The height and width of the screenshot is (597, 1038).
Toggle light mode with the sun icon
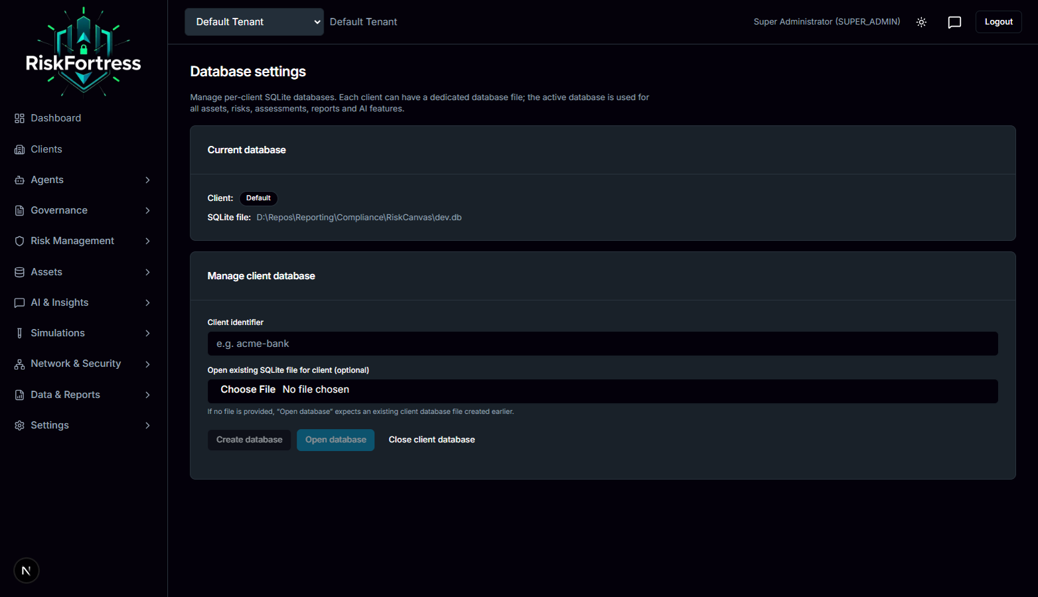[921, 22]
